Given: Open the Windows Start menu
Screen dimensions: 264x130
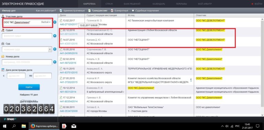Looking at the screenshot, I should [4, 126].
